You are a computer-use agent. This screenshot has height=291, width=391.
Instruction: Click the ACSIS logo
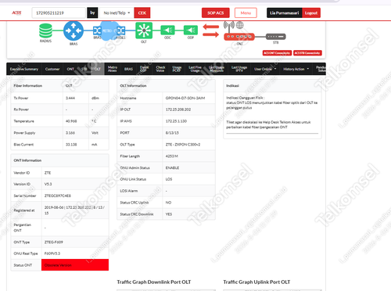pos(16,13)
